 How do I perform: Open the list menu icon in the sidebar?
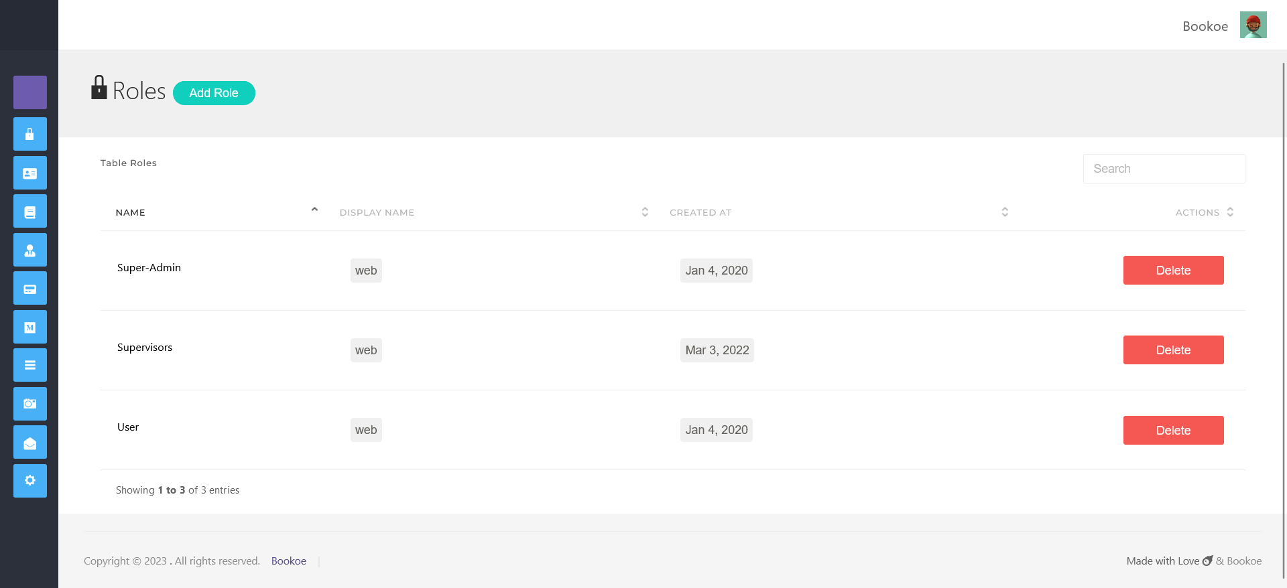point(29,365)
